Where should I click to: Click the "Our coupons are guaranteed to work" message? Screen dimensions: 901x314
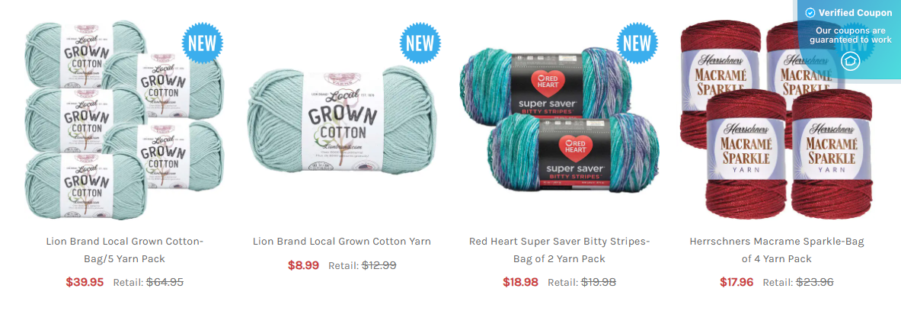(851, 35)
